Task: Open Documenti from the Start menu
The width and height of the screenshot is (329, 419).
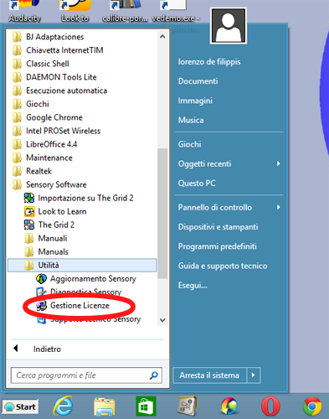Action: 198,81
